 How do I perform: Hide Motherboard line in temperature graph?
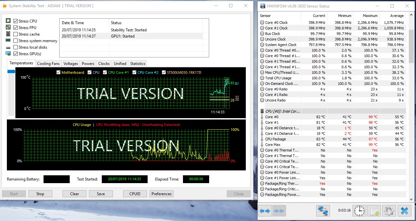click(x=59, y=72)
